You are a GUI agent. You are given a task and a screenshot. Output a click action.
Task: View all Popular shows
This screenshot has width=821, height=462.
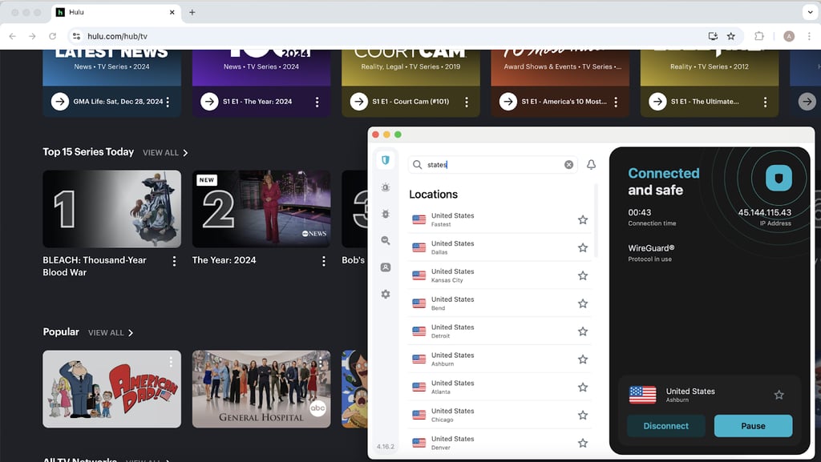[111, 332]
